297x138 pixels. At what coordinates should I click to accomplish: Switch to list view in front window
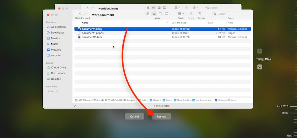[x=154, y=14]
